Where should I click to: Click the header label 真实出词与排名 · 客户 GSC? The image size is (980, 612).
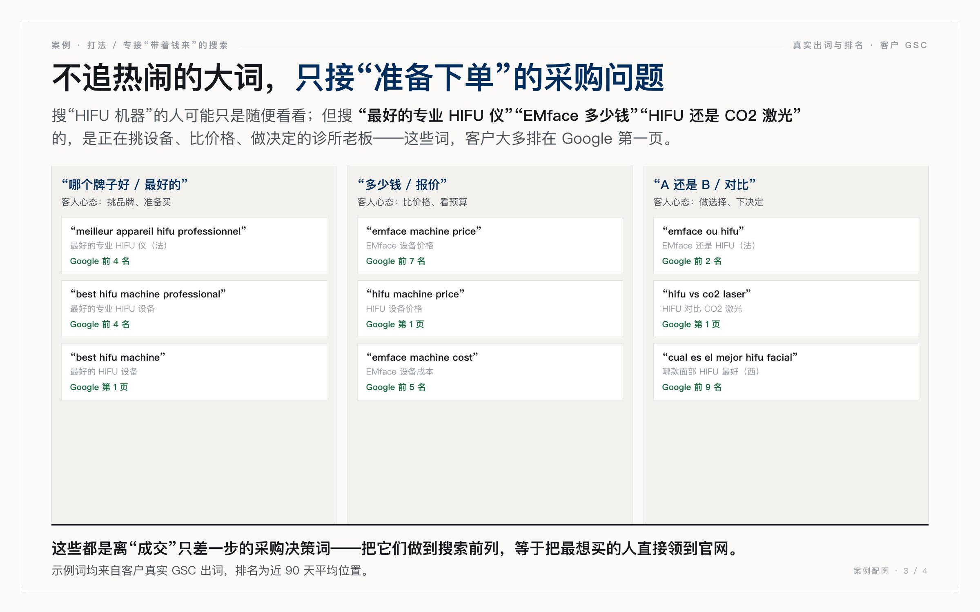click(x=860, y=45)
